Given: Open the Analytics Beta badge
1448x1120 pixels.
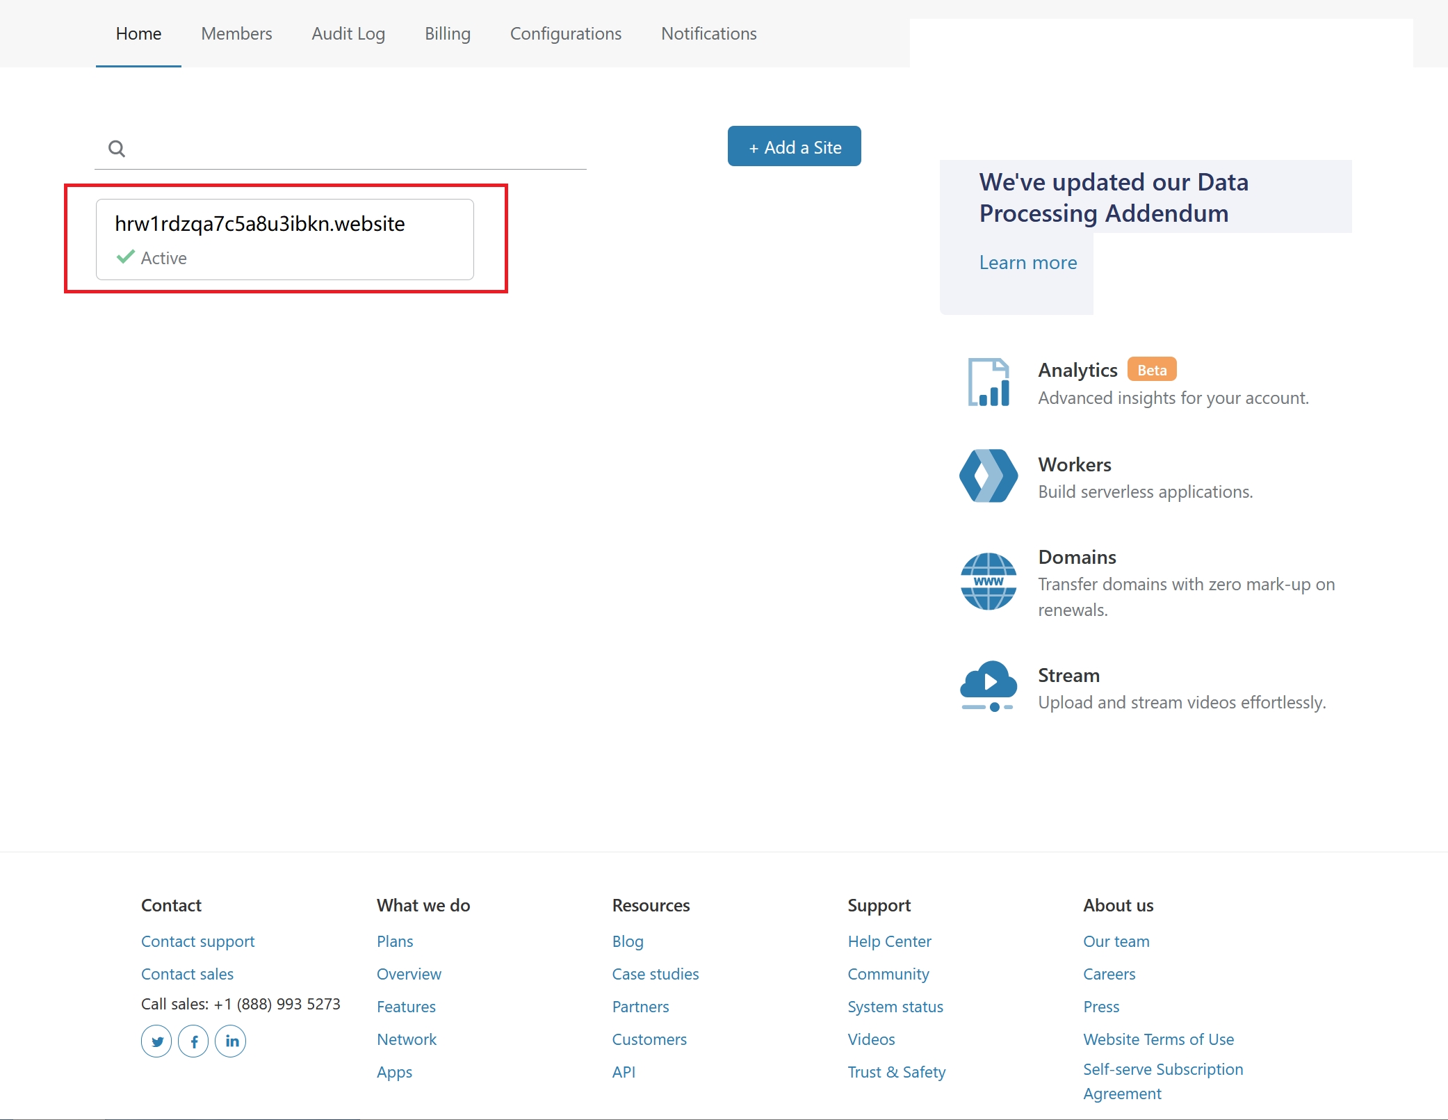Looking at the screenshot, I should [x=1151, y=370].
